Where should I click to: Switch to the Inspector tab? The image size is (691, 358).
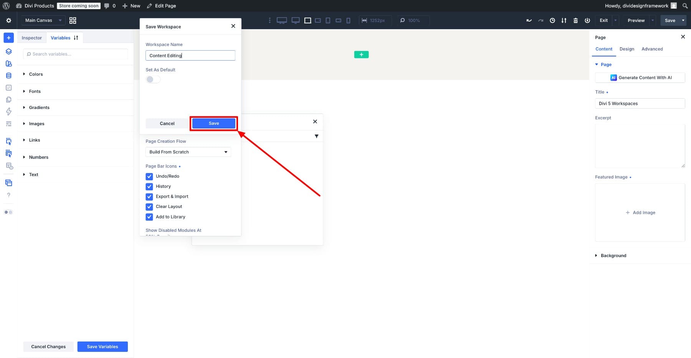[x=31, y=38]
